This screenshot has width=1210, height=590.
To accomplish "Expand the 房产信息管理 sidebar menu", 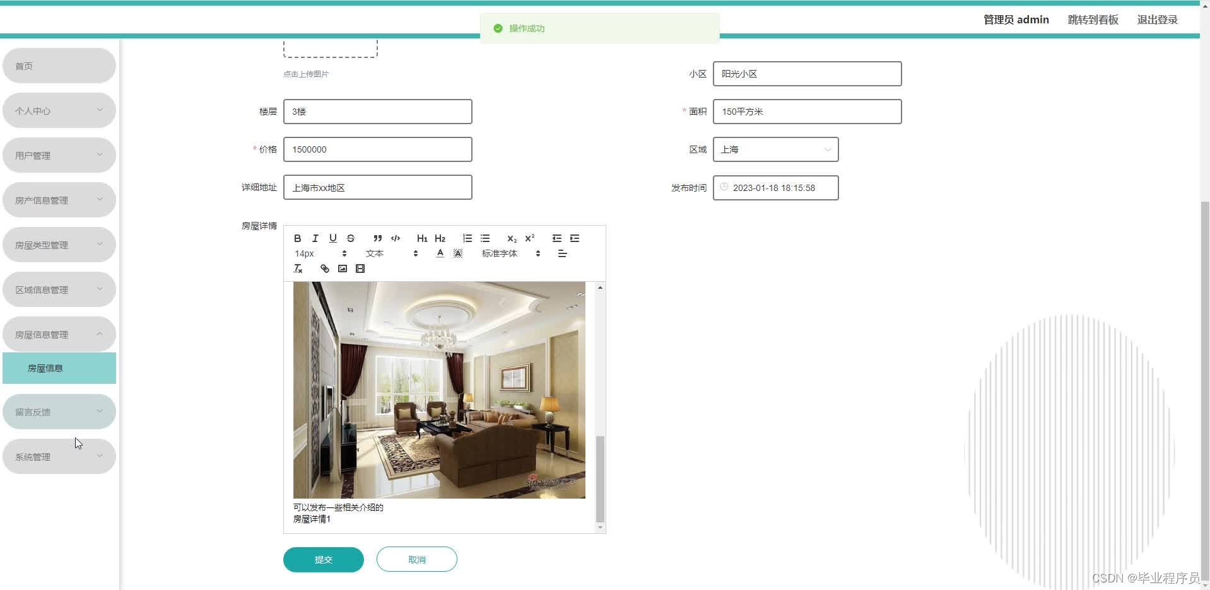I will [59, 200].
